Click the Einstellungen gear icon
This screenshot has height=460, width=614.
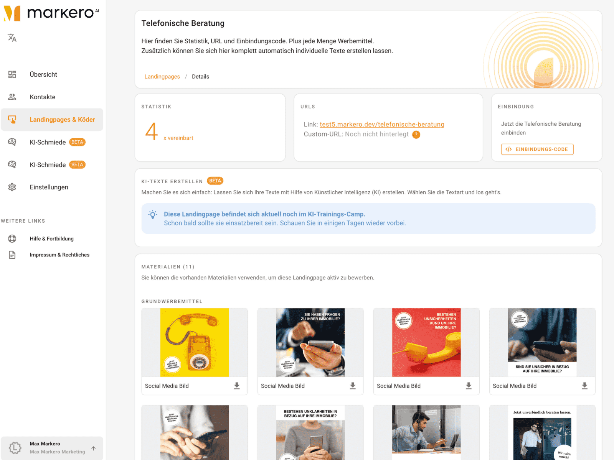[12, 187]
